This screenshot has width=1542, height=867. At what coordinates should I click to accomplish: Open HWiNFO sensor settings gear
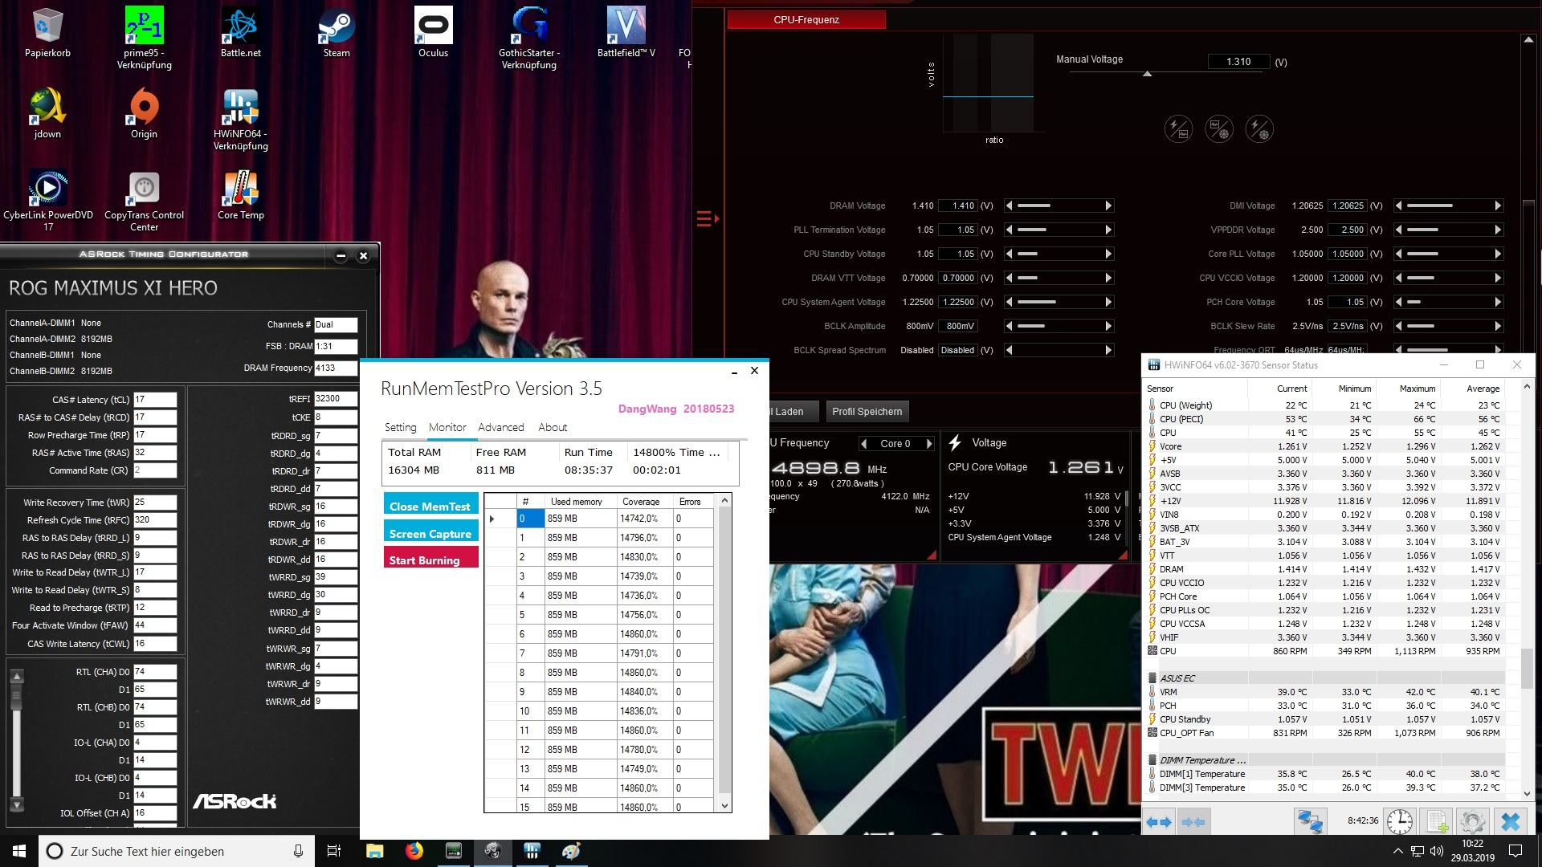1472,821
